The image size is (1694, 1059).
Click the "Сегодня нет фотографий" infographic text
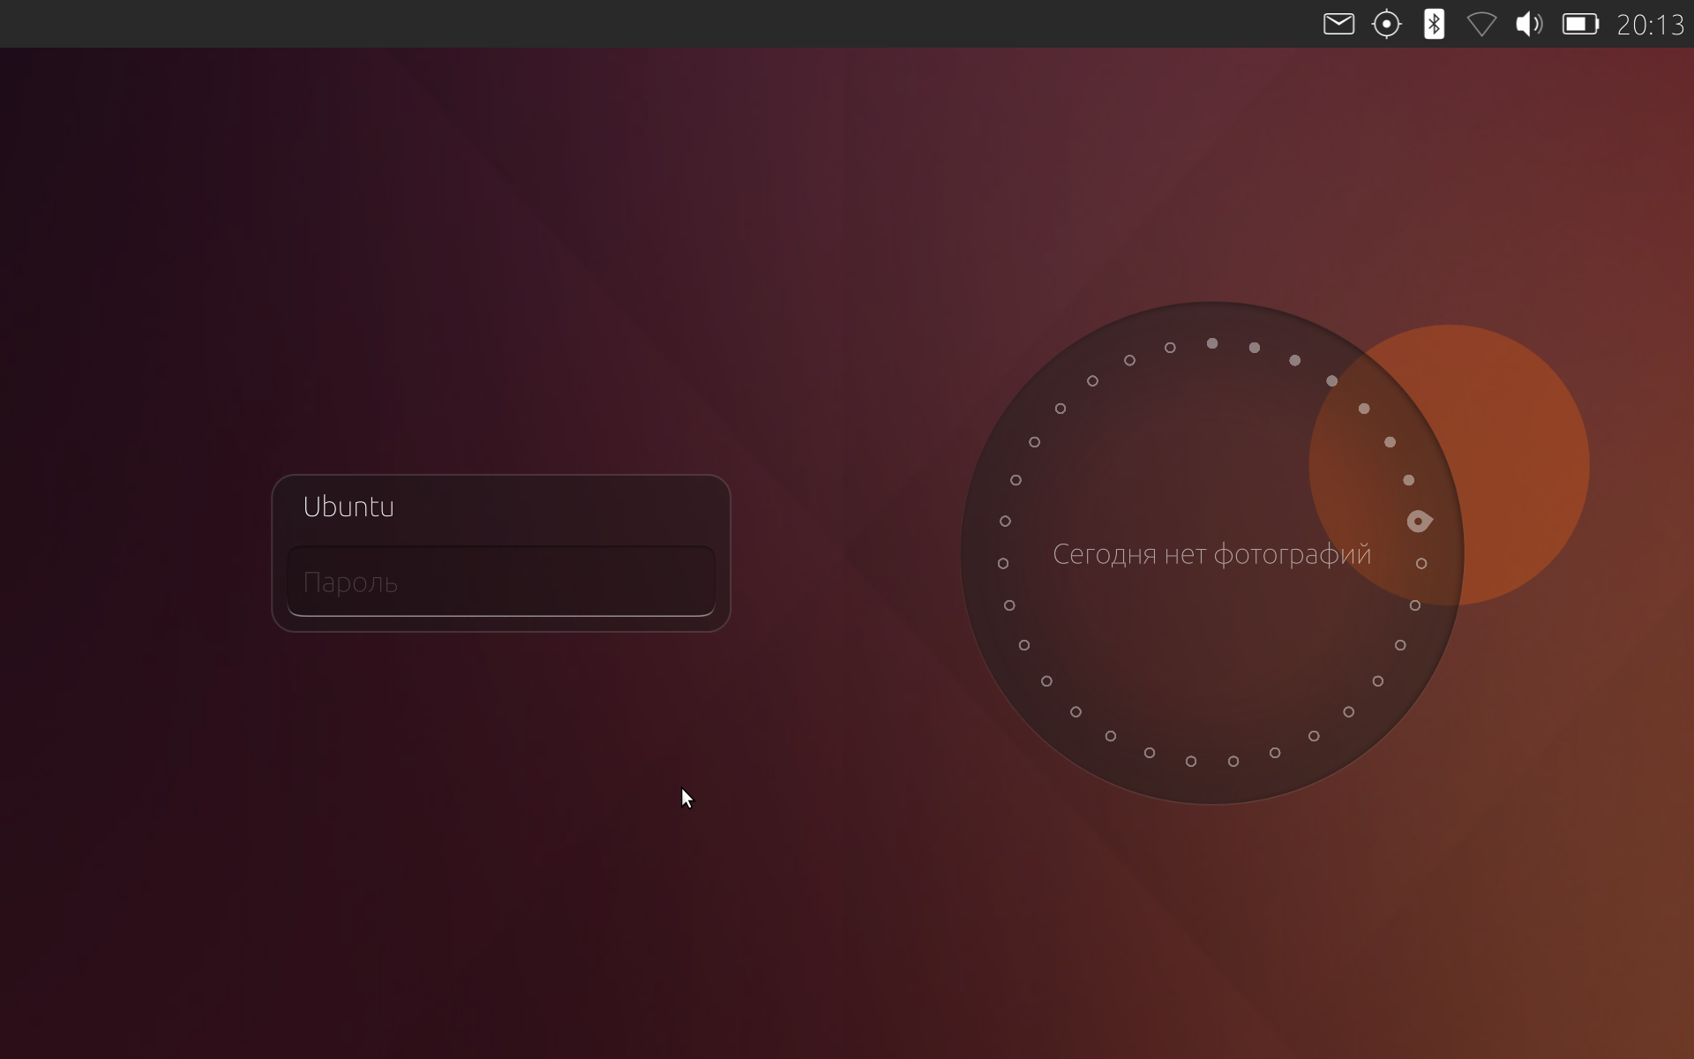(1211, 554)
